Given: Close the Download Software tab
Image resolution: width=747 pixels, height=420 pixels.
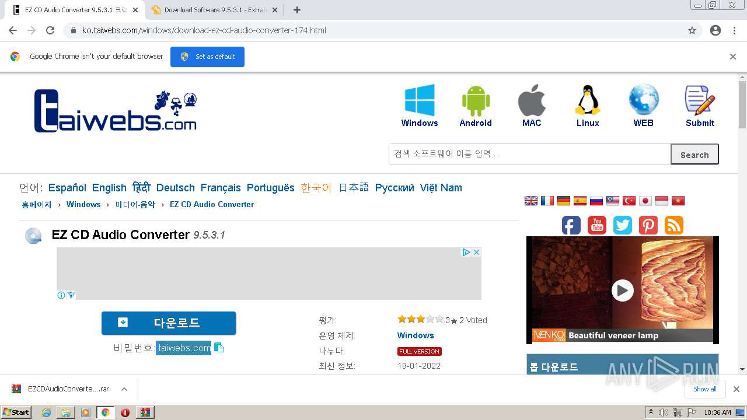Looking at the screenshot, I should point(275,10).
